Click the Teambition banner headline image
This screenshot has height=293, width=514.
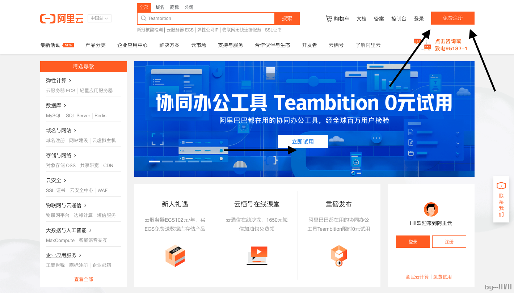click(304, 103)
